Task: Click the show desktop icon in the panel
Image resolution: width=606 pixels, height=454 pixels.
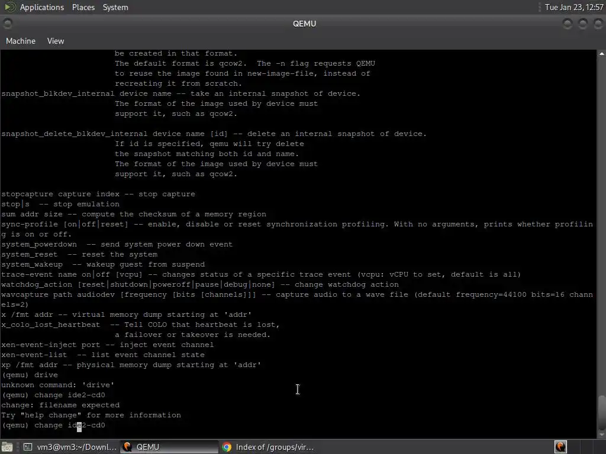Action: (x=7, y=447)
